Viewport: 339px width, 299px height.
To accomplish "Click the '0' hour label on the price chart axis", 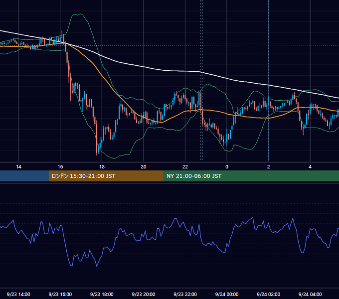I will coord(227,167).
